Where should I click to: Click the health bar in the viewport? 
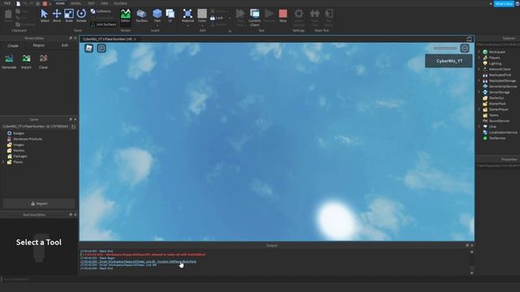445,49
